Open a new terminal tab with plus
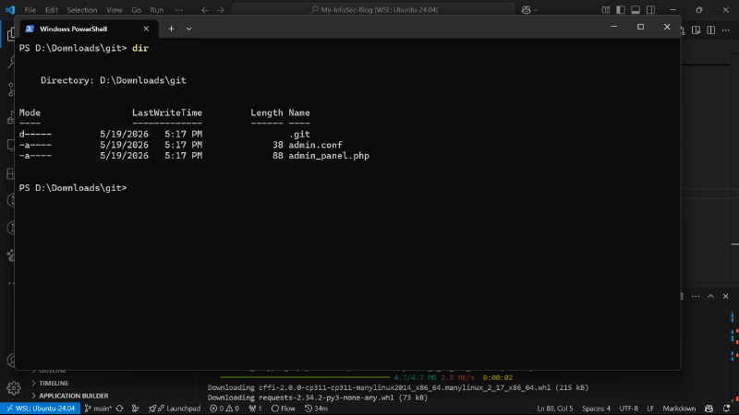 (x=171, y=29)
